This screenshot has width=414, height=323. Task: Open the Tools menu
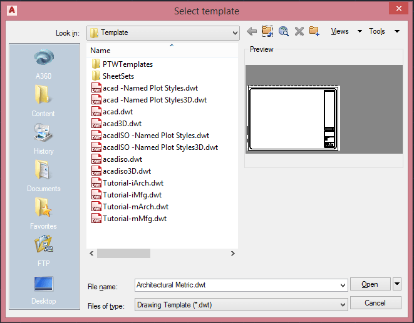pyautogui.click(x=377, y=31)
